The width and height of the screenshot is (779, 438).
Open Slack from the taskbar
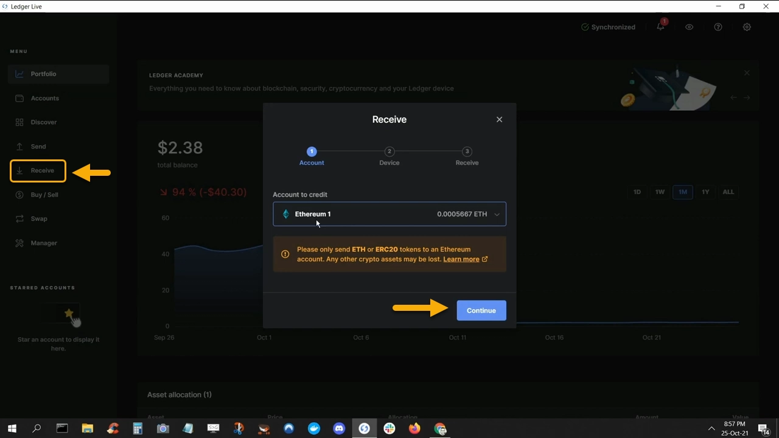pos(389,428)
